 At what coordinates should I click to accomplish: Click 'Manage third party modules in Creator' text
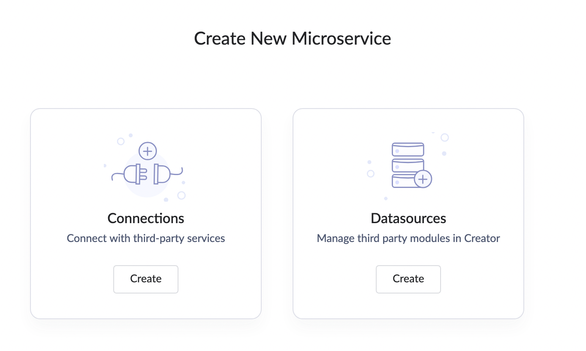[x=408, y=238]
